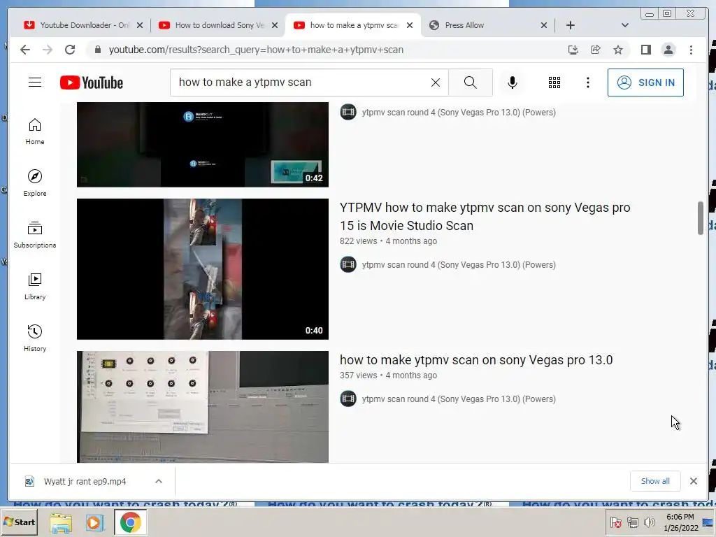Click the Chrome taskbar icon
Screen dimensions: 716x537
[x=131, y=522]
